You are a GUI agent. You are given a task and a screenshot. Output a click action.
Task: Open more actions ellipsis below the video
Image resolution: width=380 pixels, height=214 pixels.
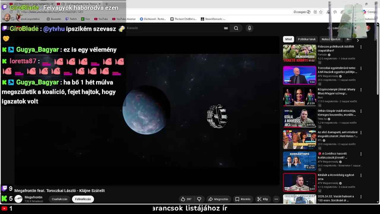276,199
